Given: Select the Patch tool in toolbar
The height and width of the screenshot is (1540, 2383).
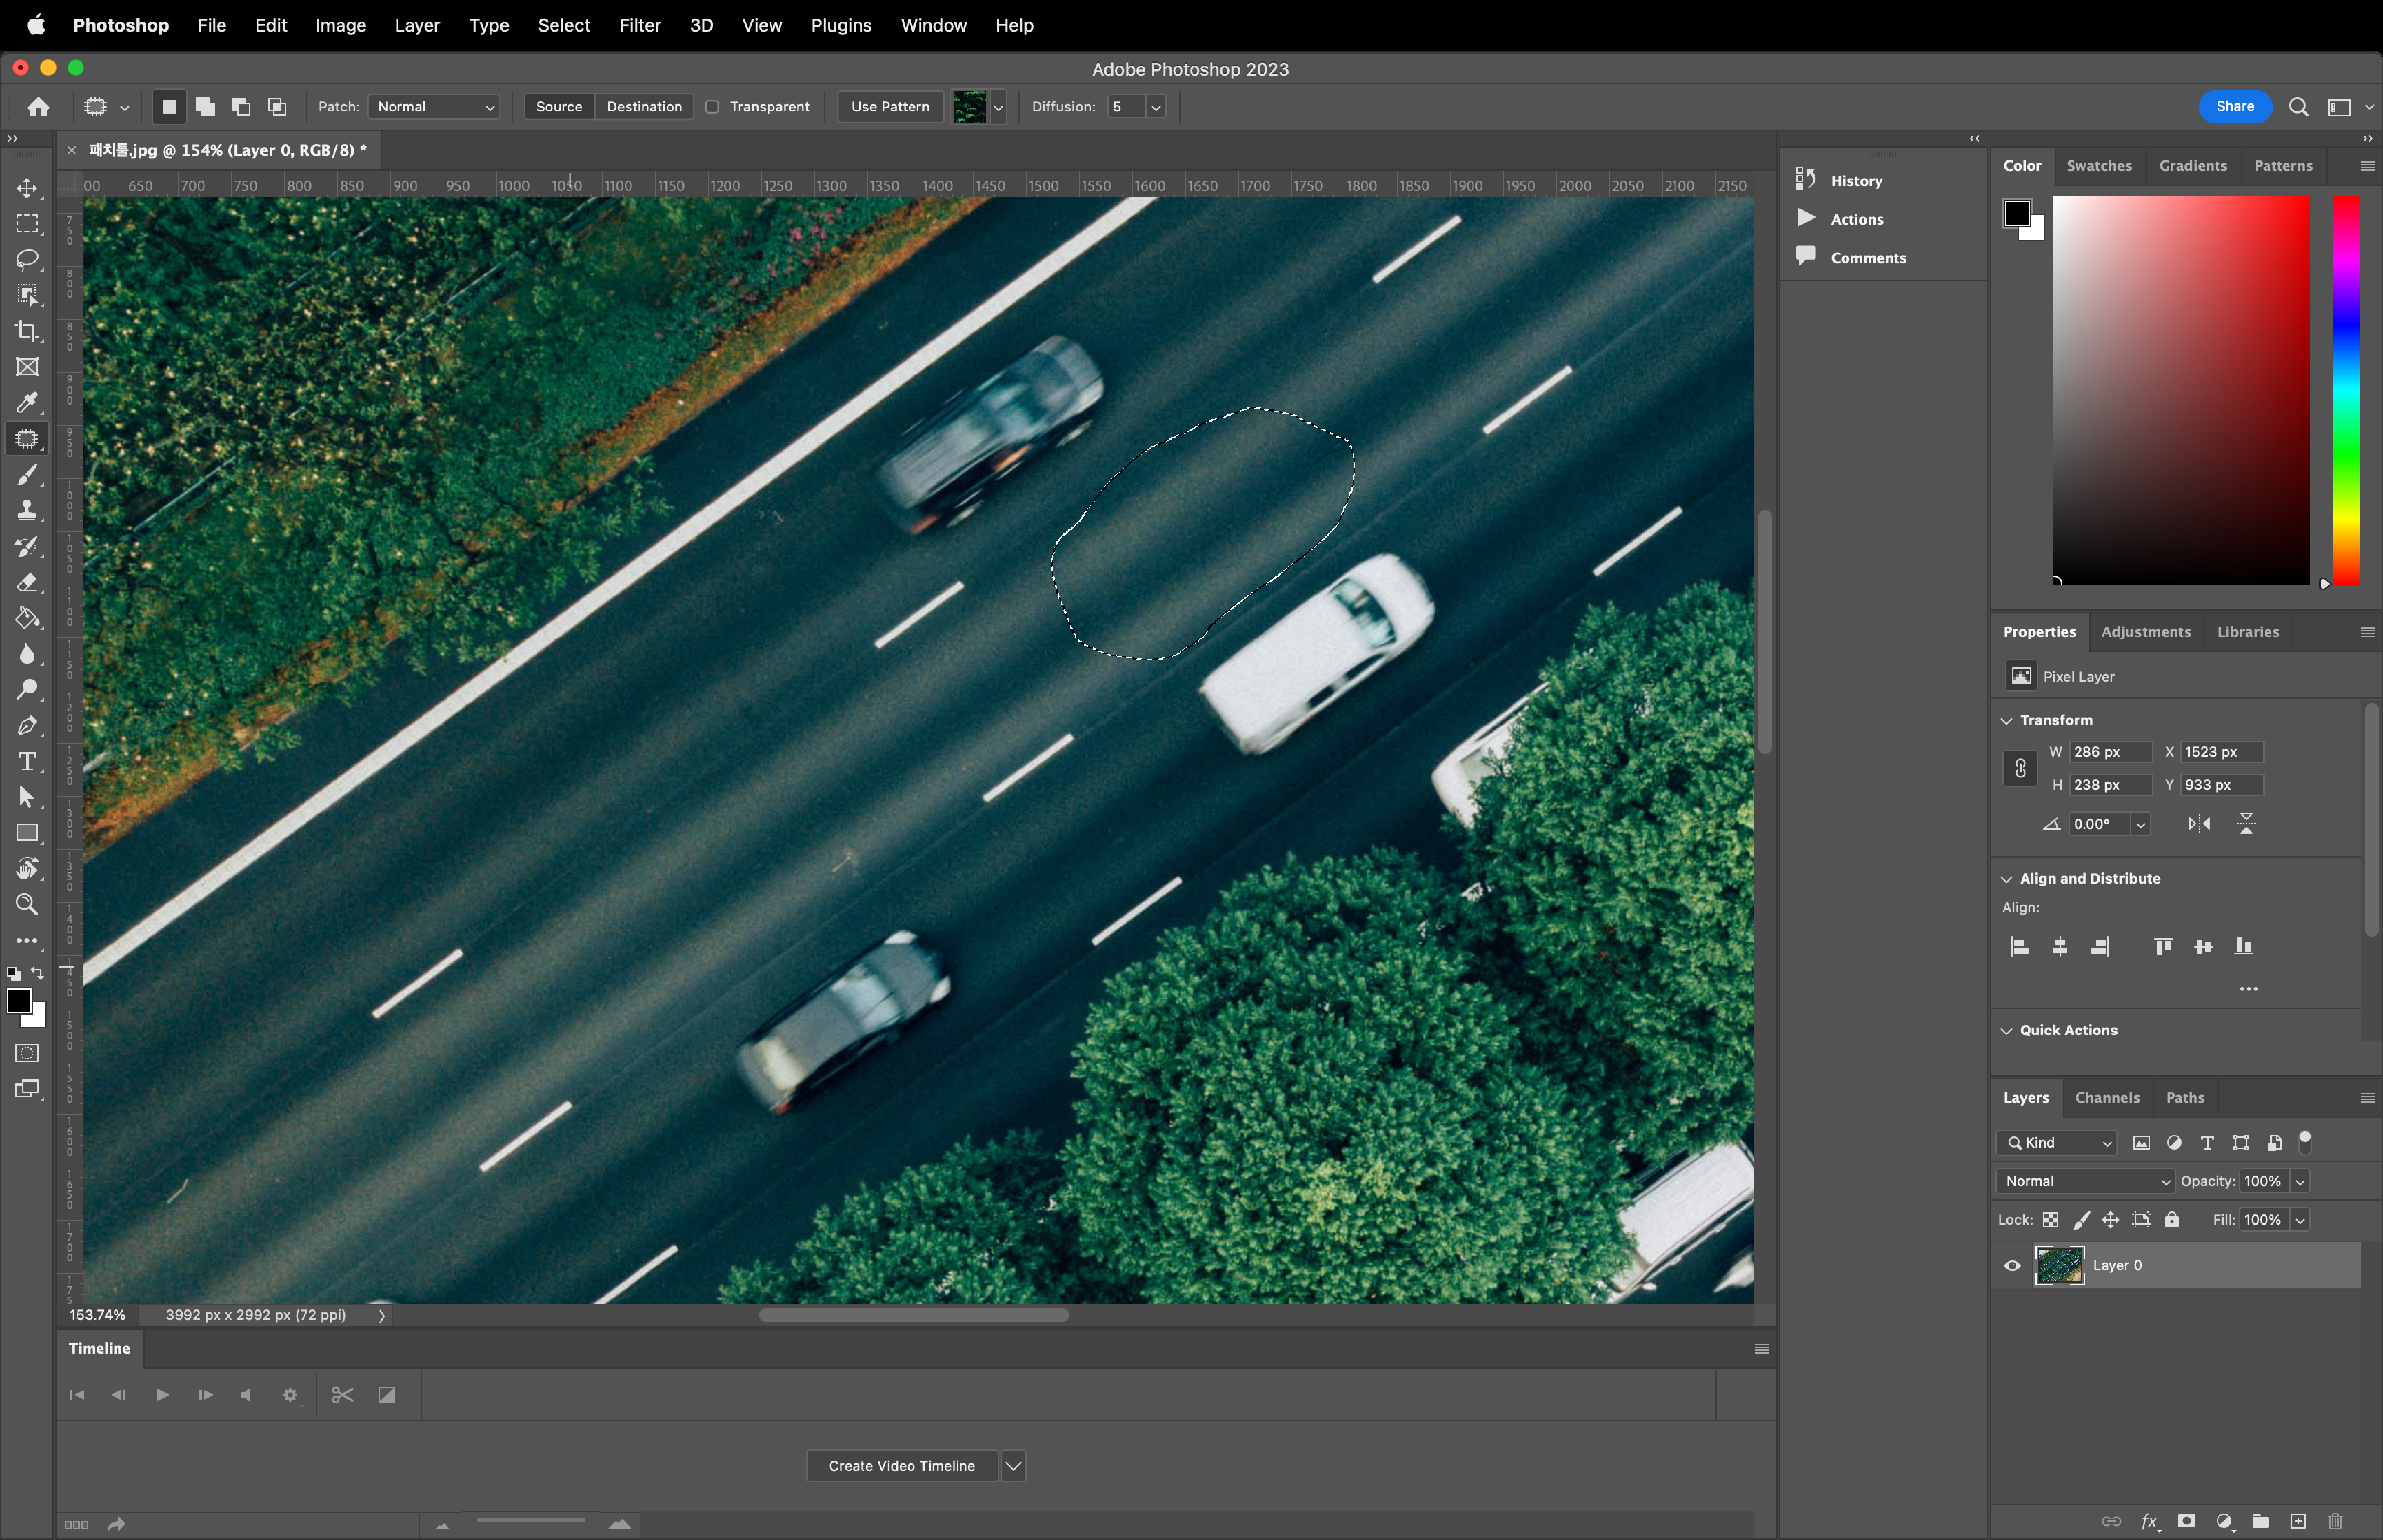Looking at the screenshot, I should click(x=27, y=439).
